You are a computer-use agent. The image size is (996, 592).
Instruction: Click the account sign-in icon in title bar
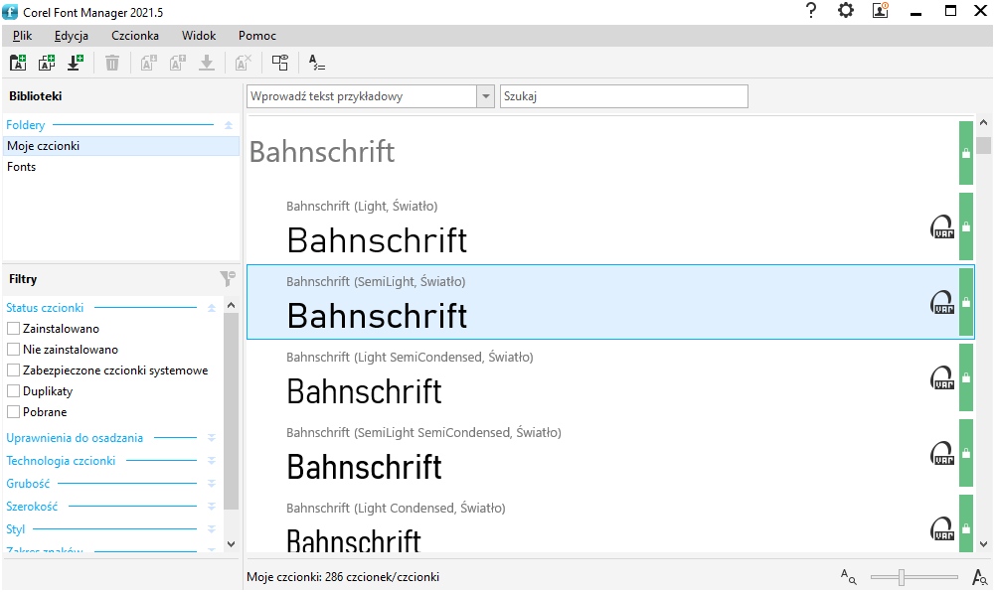tap(880, 11)
